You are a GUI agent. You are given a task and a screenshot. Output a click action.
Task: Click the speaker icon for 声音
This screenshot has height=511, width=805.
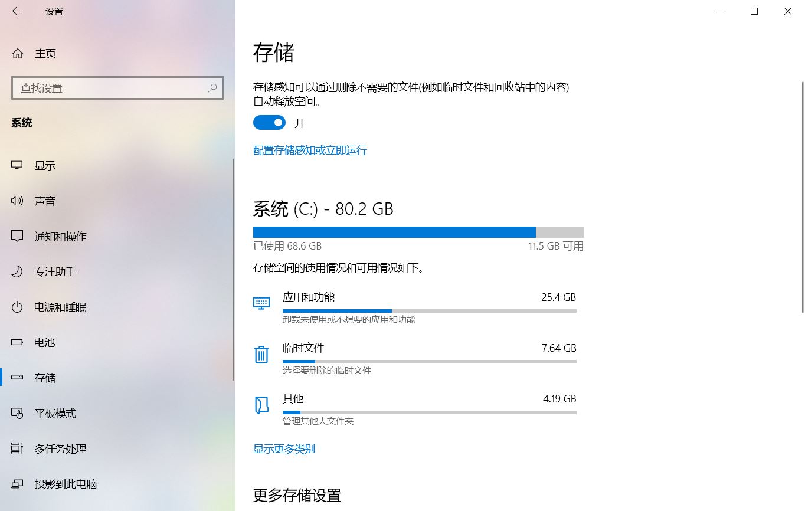click(x=17, y=201)
